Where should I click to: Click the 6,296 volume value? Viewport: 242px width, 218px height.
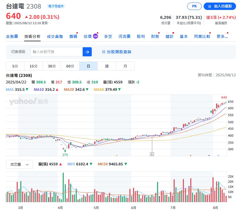(x=166, y=17)
